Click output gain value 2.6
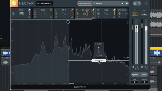162x91 pixels. tap(142, 67)
